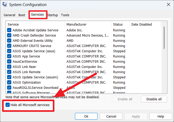
Task: Open the Tools tab
Action: tap(65, 15)
